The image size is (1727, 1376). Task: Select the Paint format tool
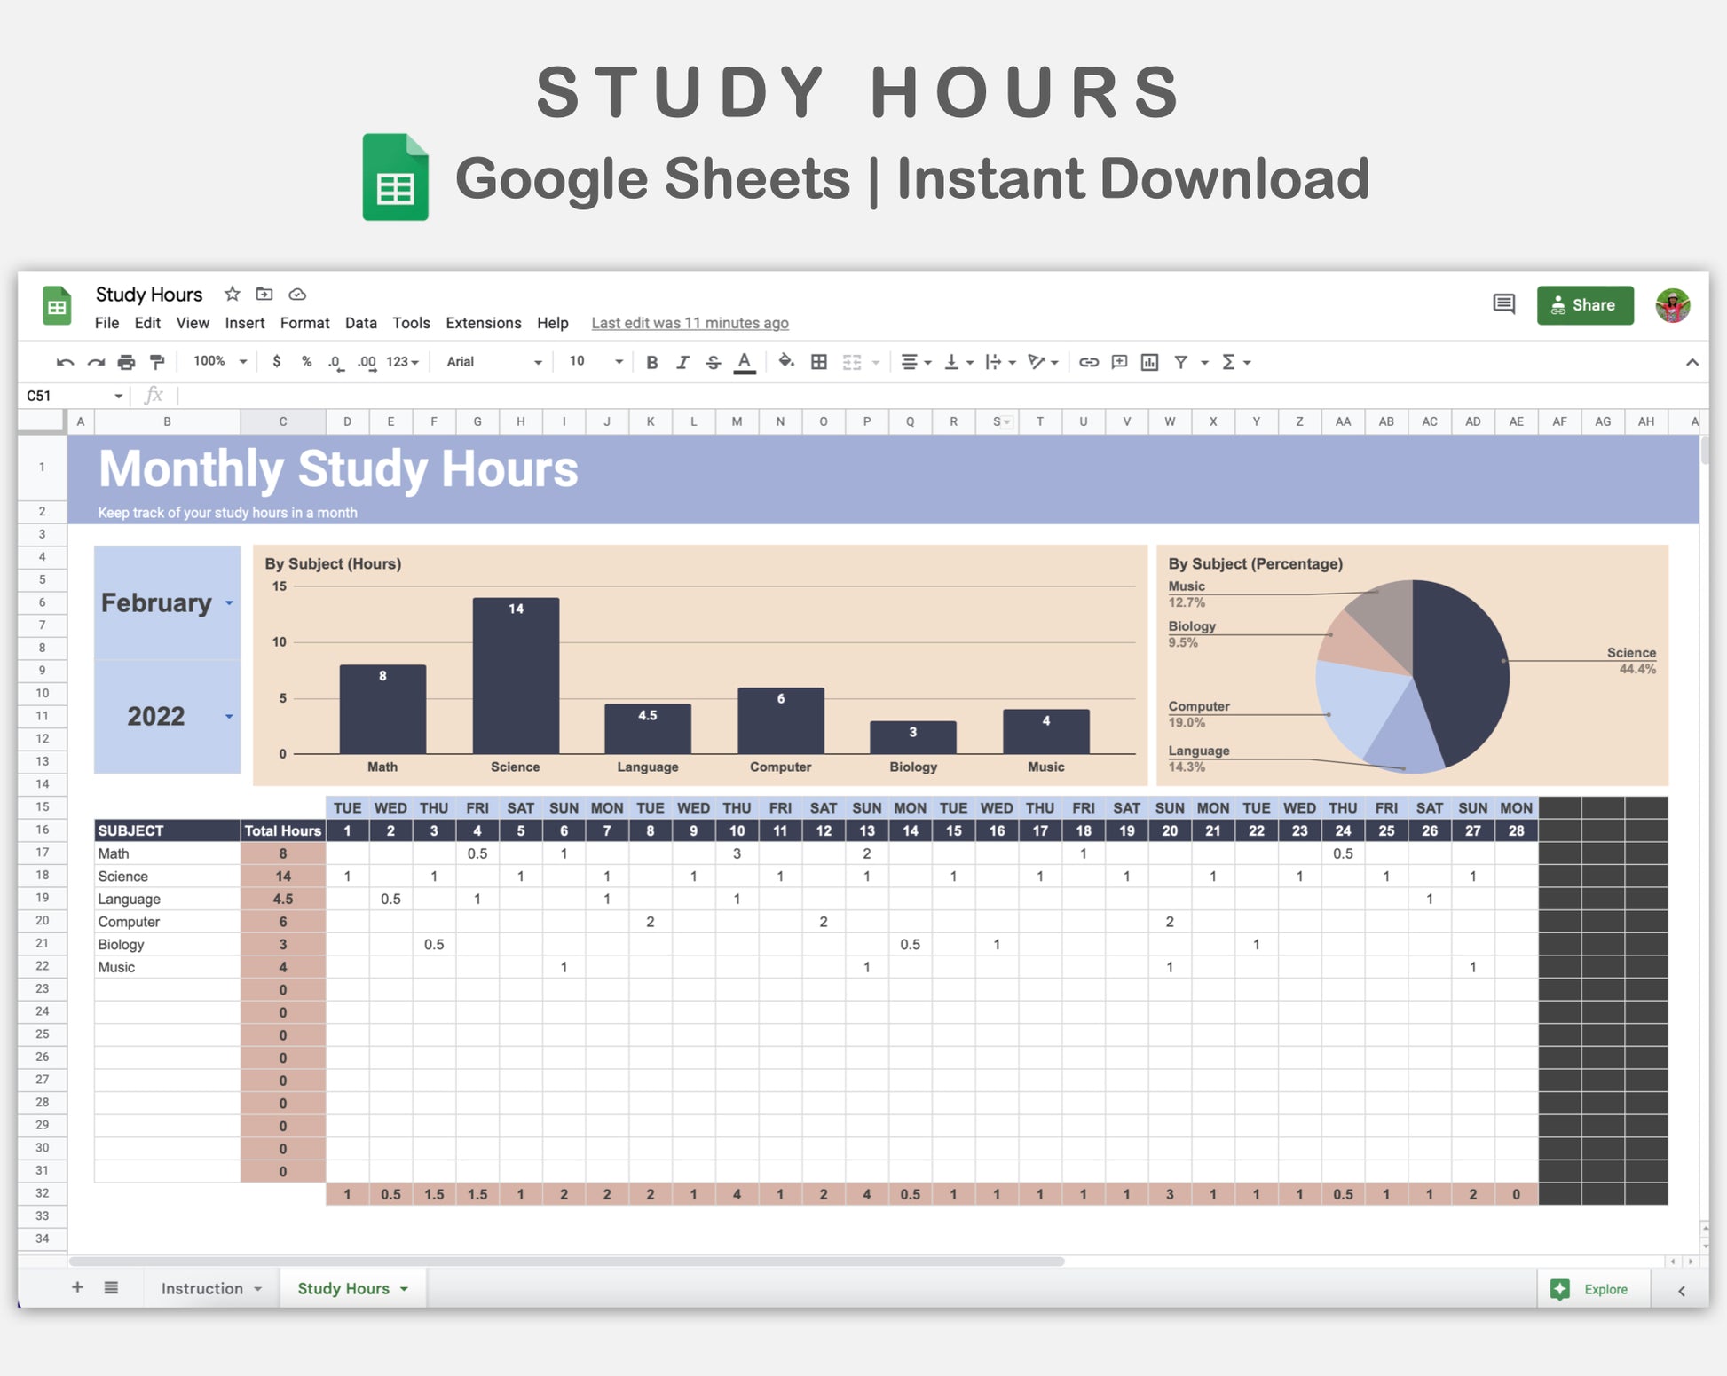click(157, 362)
